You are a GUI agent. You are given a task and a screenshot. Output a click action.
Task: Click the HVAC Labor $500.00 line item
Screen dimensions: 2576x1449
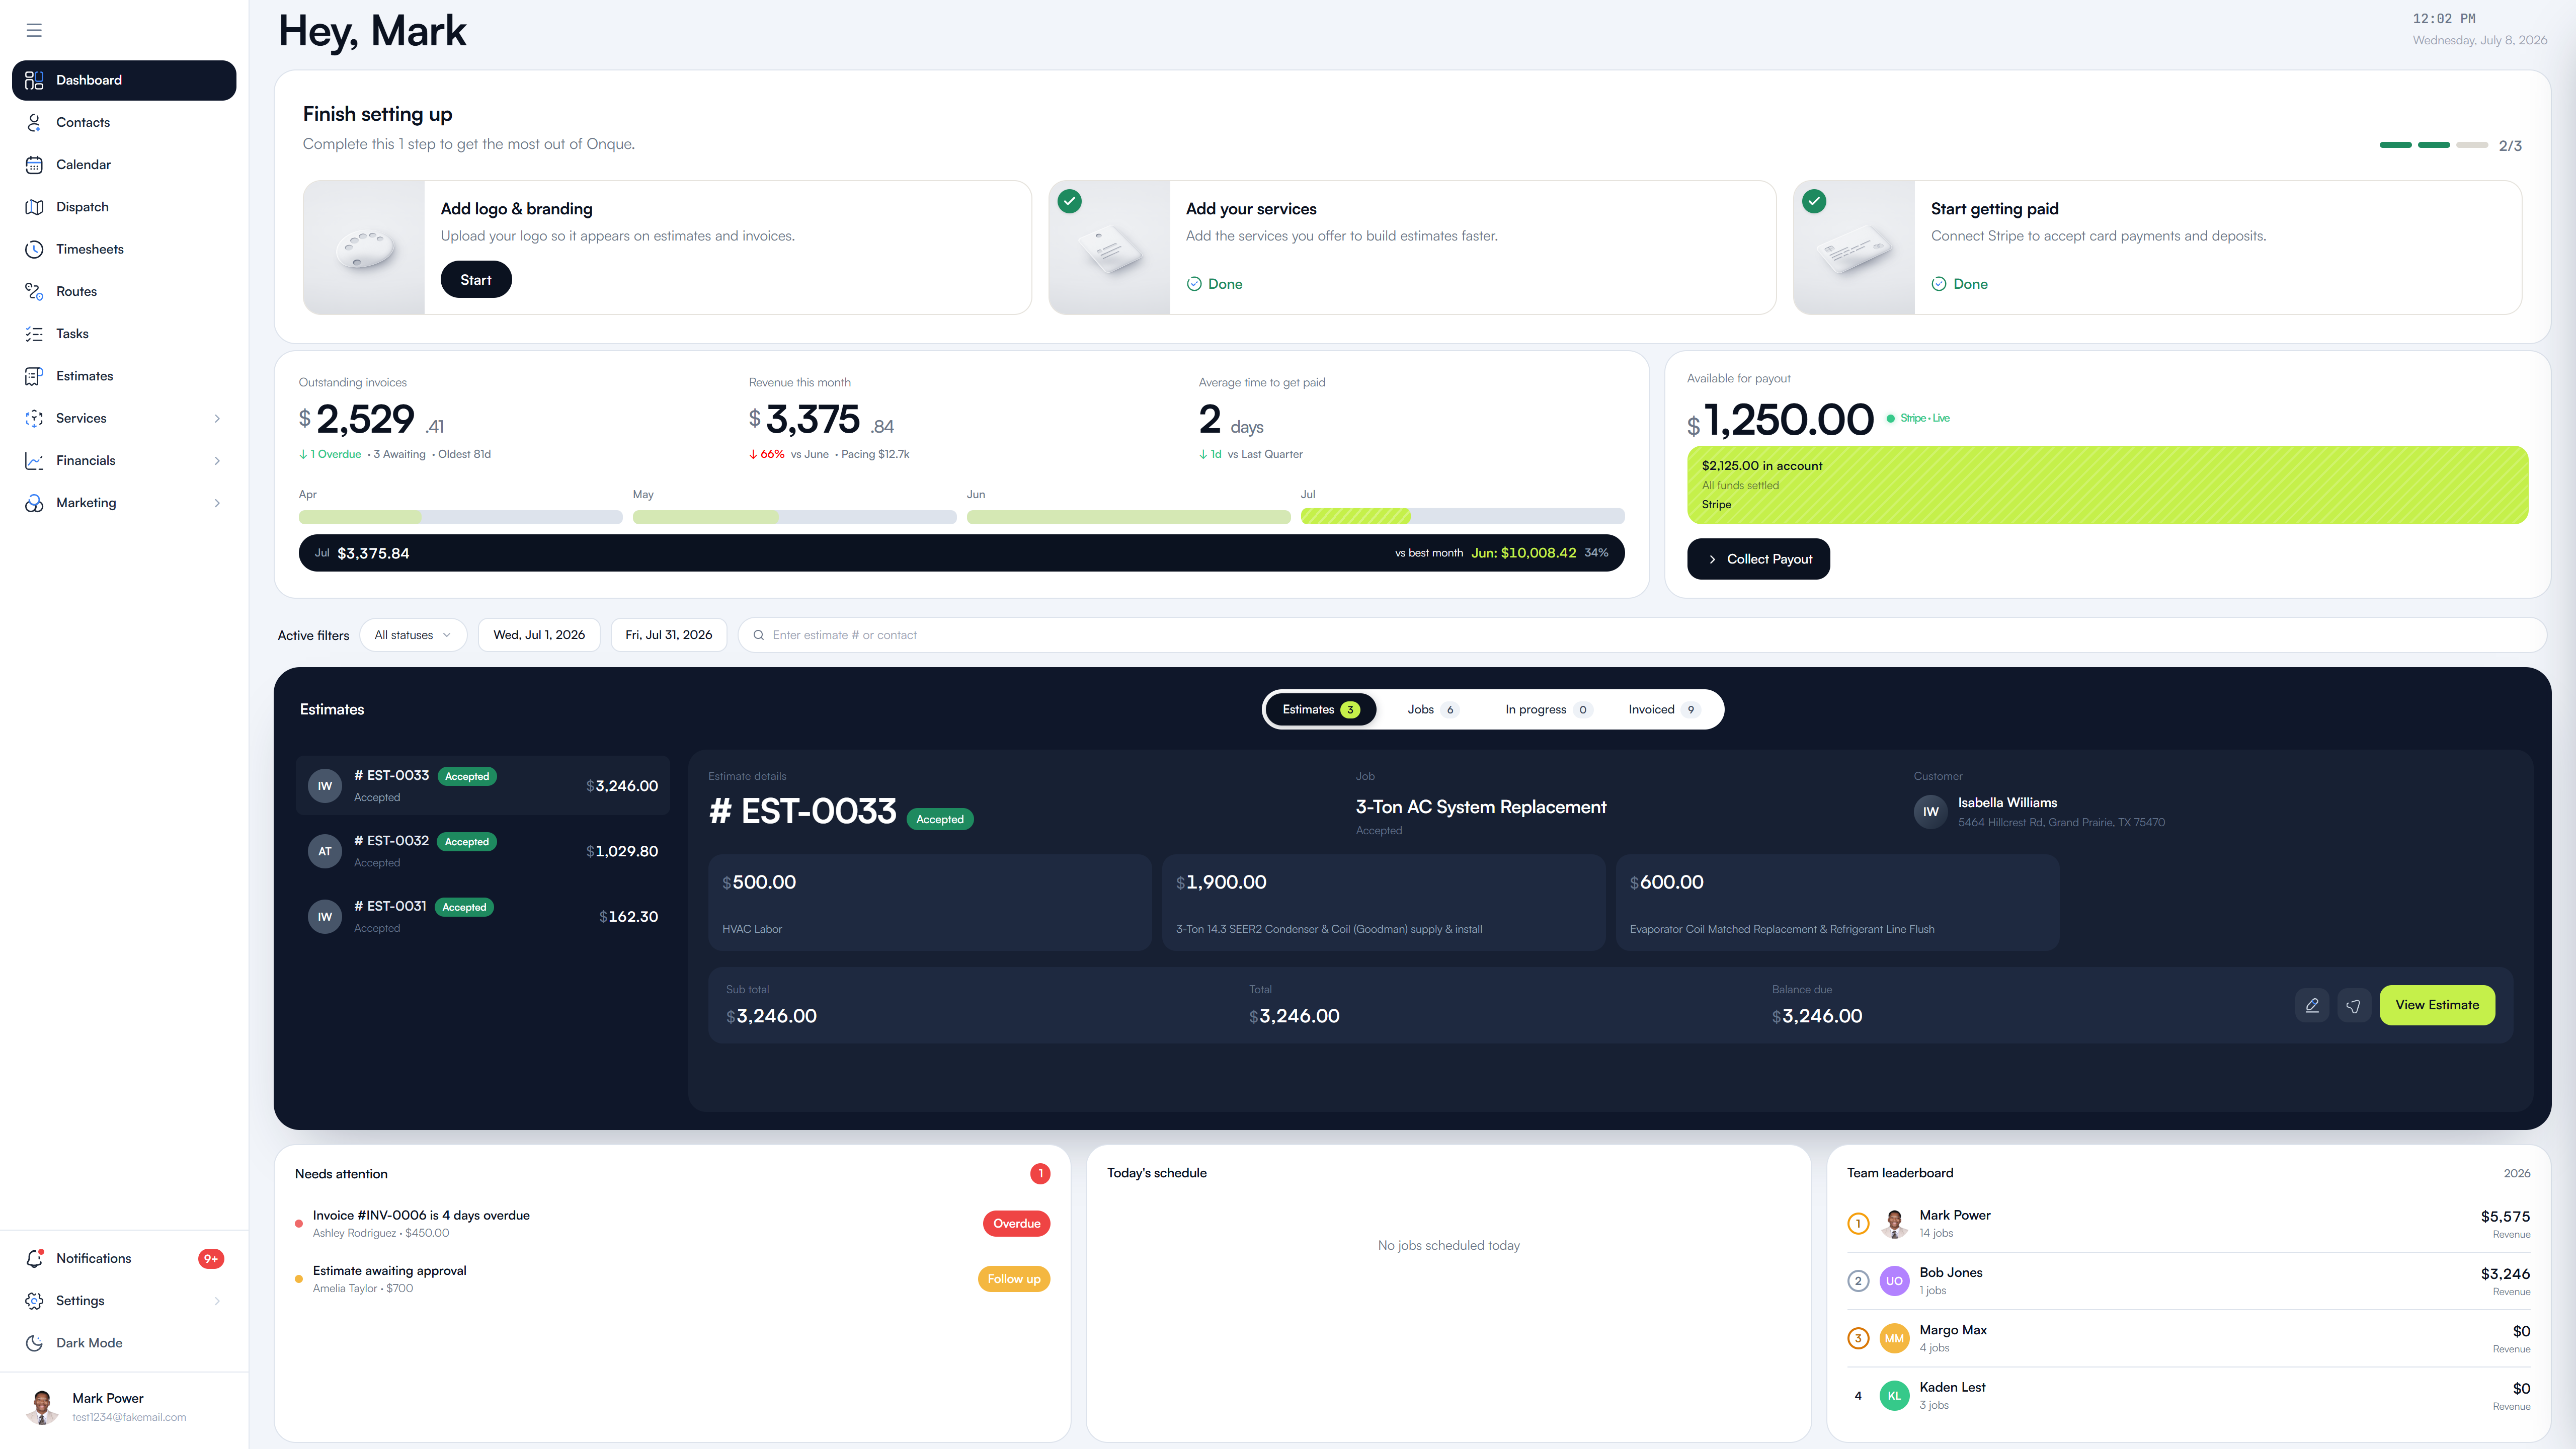point(930,902)
